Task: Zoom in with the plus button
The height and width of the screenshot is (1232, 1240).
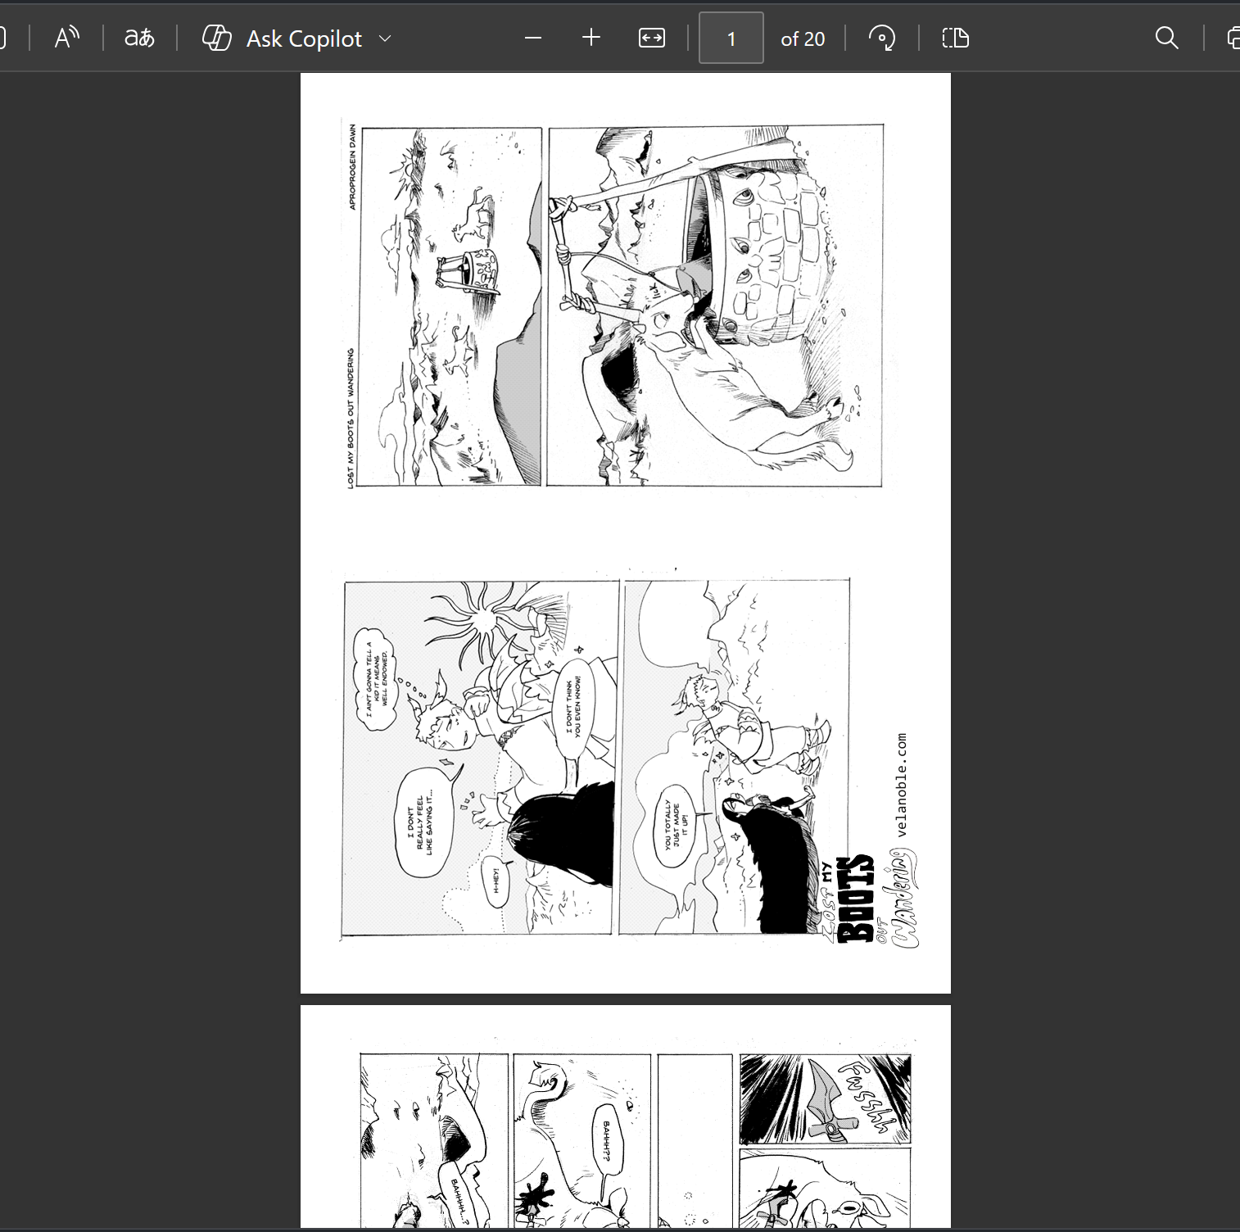Action: click(x=591, y=38)
